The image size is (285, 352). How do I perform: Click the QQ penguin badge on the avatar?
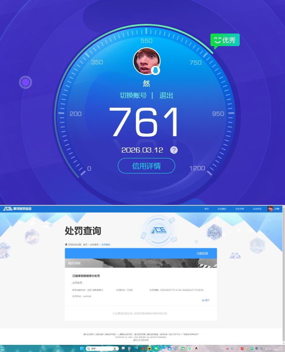coord(155,70)
